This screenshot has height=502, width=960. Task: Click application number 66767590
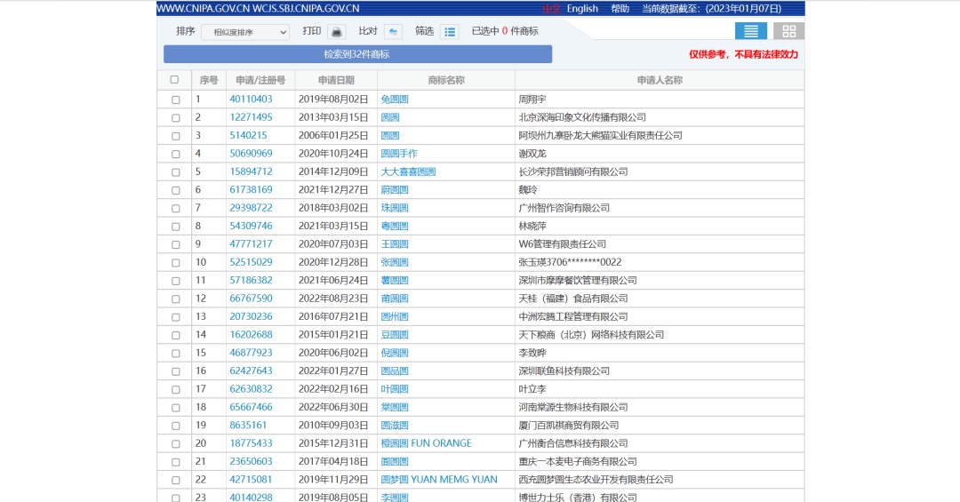(251, 299)
